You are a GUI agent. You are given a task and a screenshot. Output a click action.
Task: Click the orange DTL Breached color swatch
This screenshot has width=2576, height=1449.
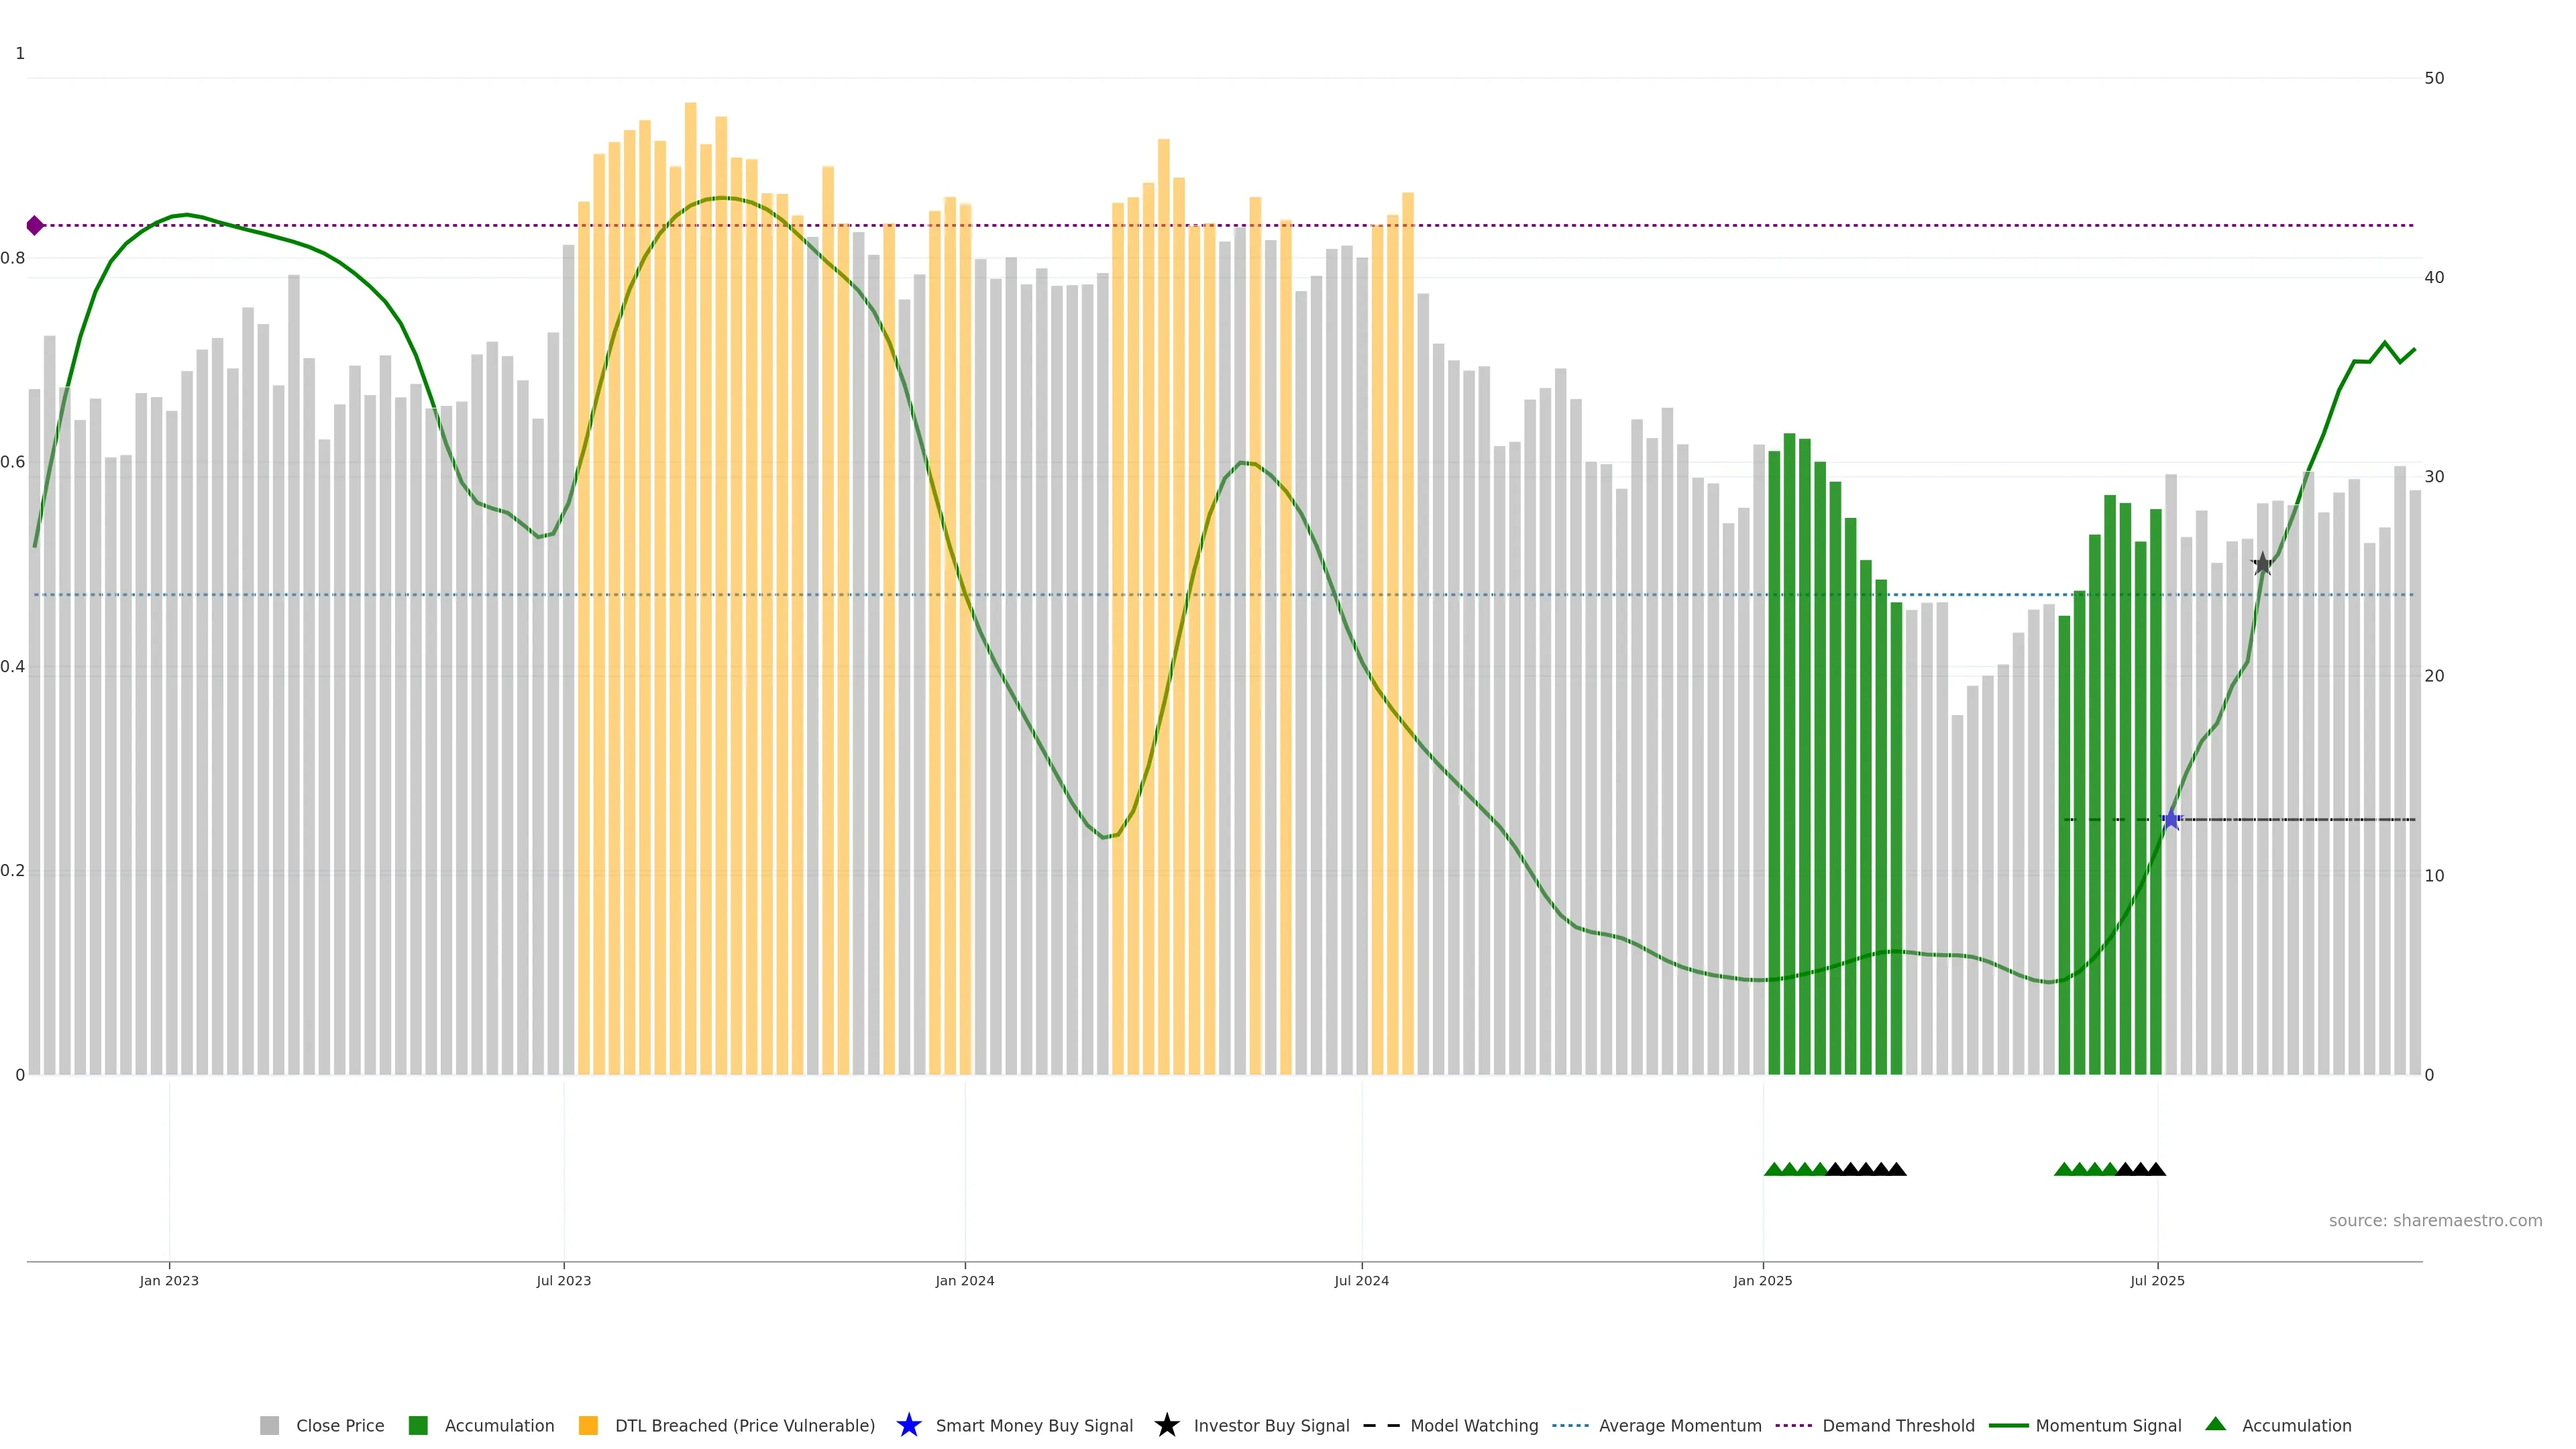[588, 1425]
